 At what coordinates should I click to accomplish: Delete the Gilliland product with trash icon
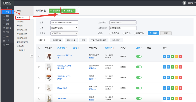(x=180, y=67)
